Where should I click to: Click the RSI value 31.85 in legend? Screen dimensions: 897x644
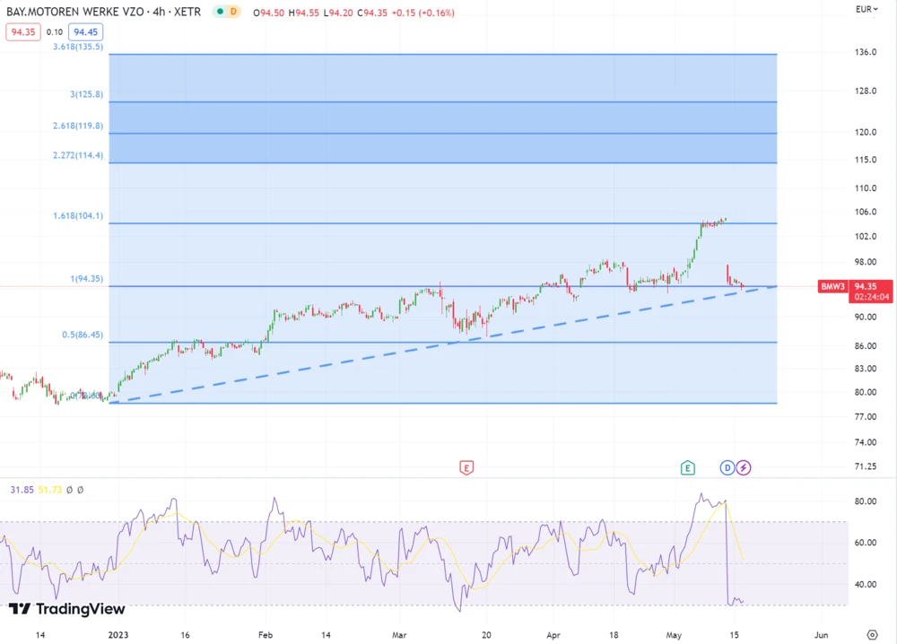pos(22,490)
